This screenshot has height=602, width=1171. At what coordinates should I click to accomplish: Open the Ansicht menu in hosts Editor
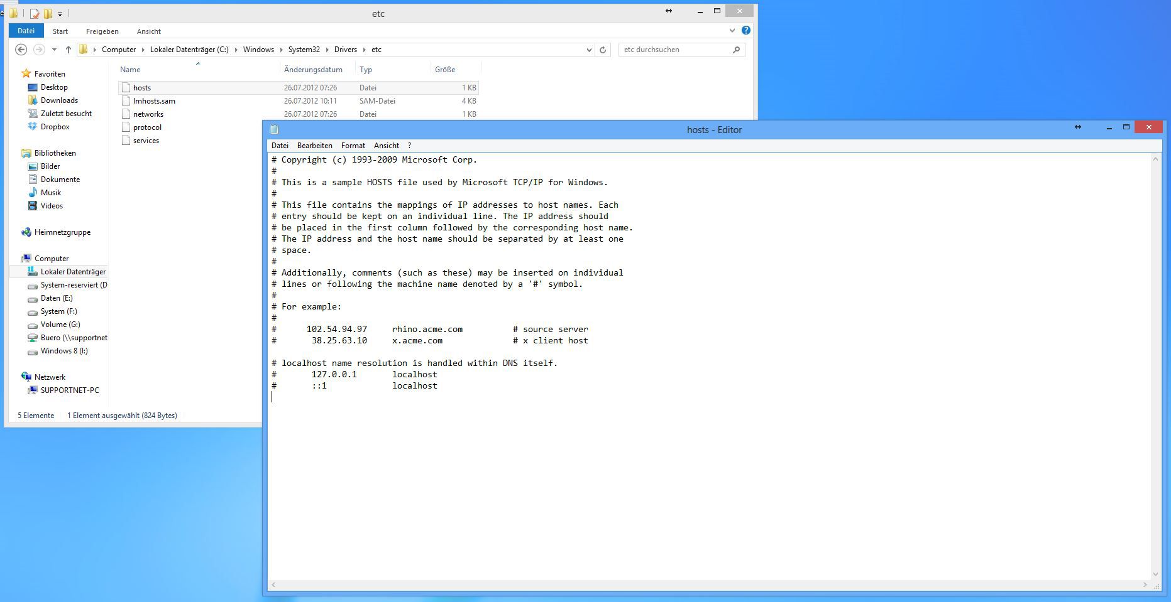pos(387,146)
